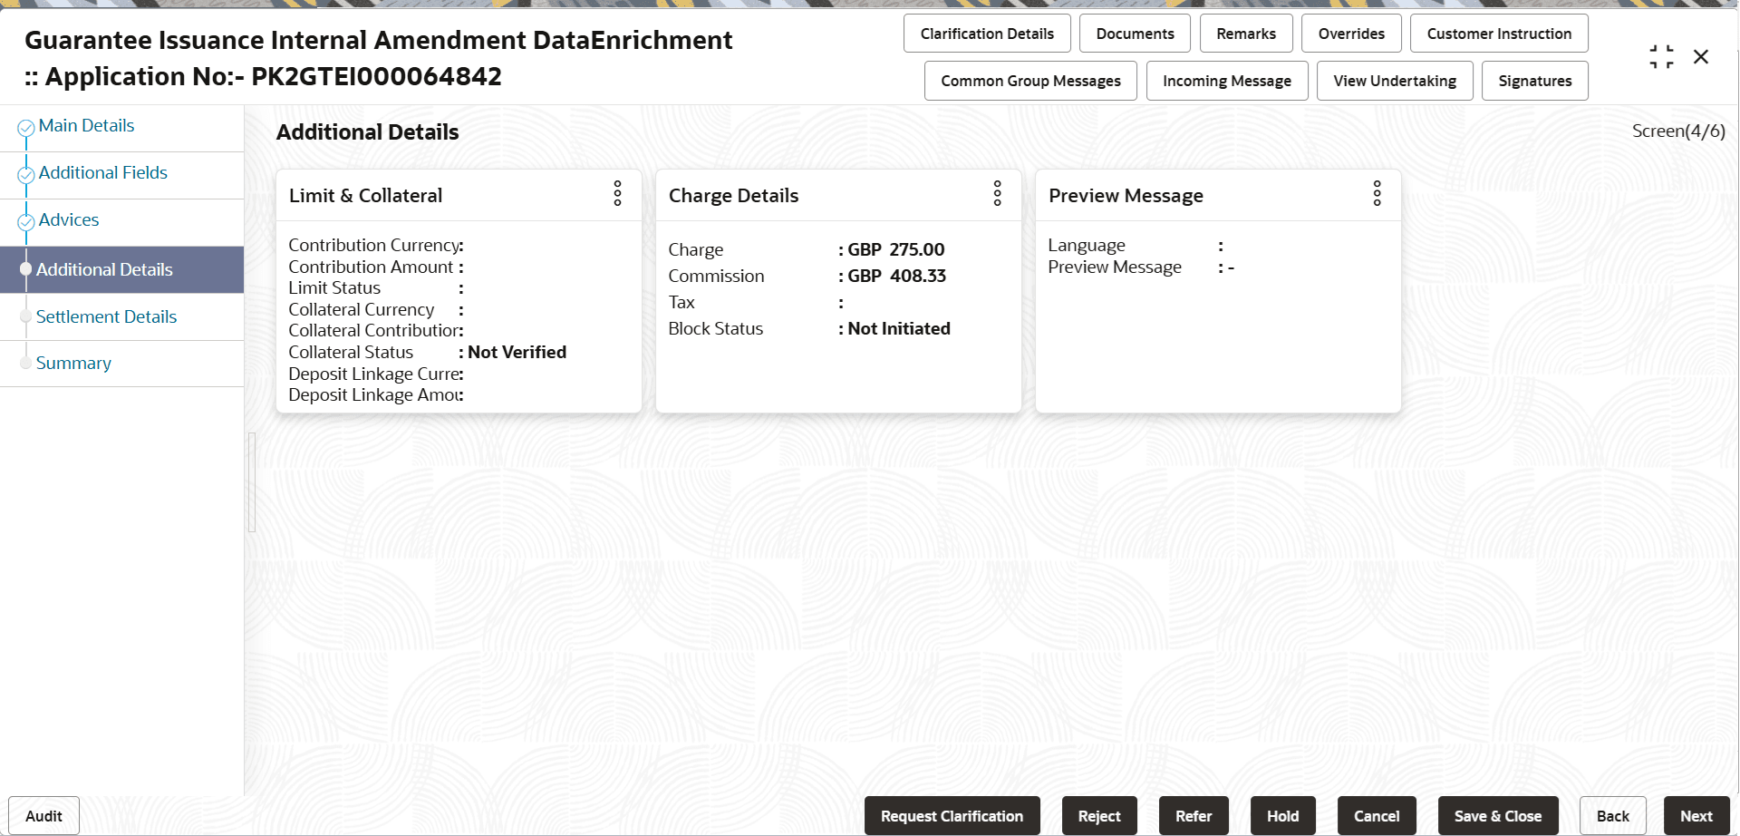Viewport: 1740px width, 836px height.
Task: Click the Language label in Preview Message
Action: [x=1087, y=246]
